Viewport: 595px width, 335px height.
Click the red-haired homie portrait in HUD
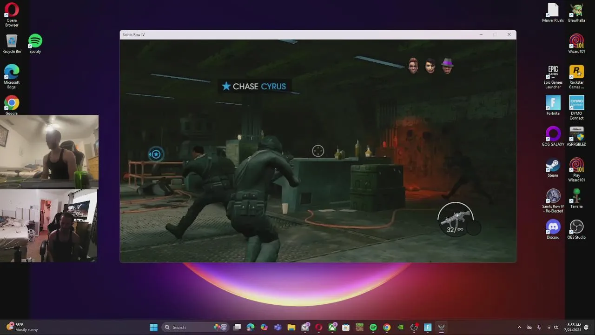point(413,66)
